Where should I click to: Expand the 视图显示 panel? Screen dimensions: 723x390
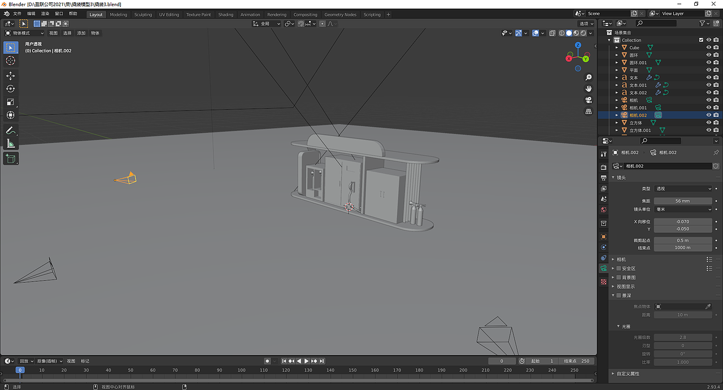pos(614,286)
